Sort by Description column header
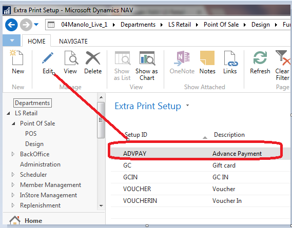292x228 pixels. 229,134
